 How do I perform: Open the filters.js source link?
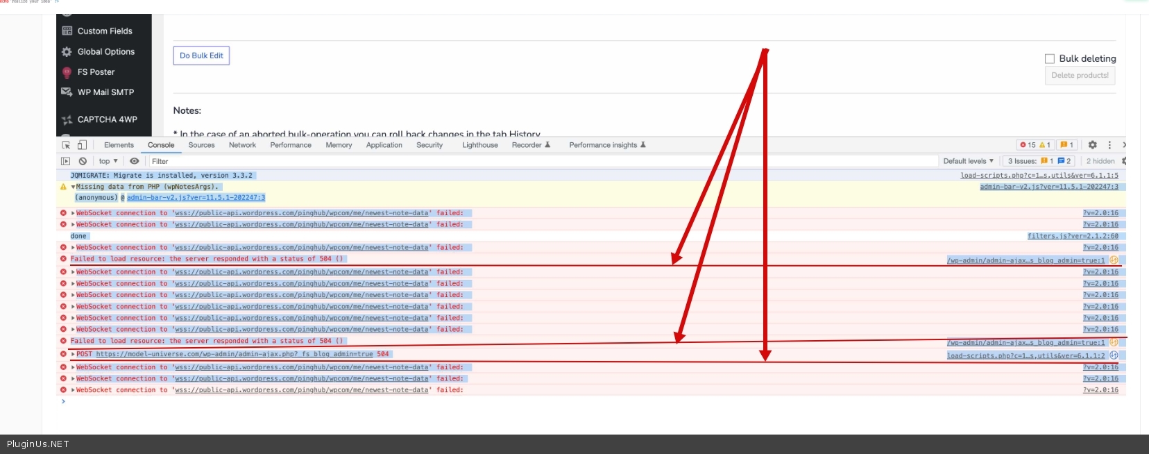(1072, 236)
